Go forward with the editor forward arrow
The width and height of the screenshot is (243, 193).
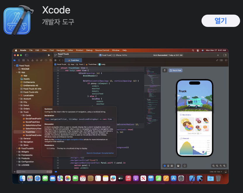pyautogui.click(x=63, y=60)
